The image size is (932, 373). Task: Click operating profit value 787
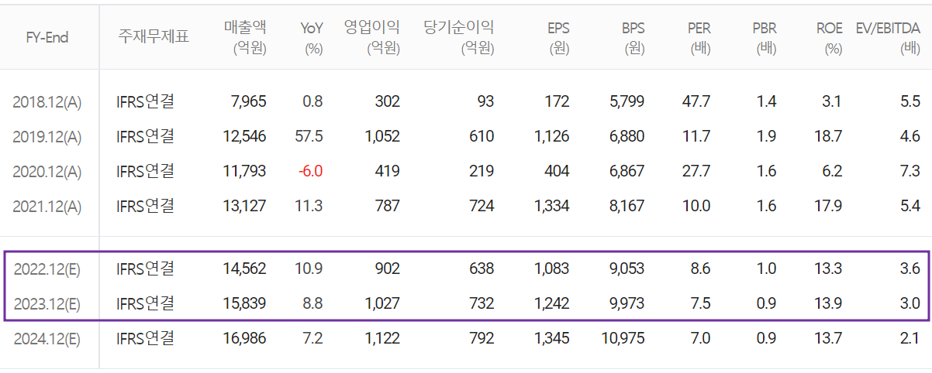click(x=388, y=206)
